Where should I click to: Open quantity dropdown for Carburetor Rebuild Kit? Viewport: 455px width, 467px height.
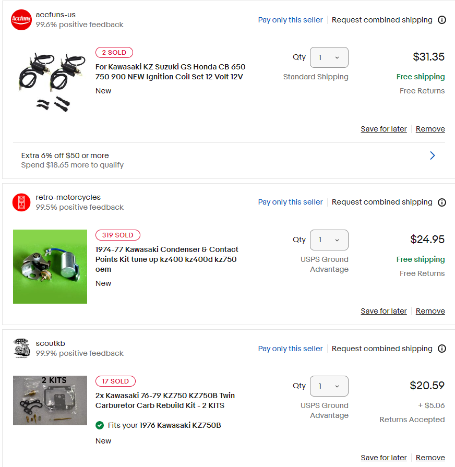[x=329, y=386]
